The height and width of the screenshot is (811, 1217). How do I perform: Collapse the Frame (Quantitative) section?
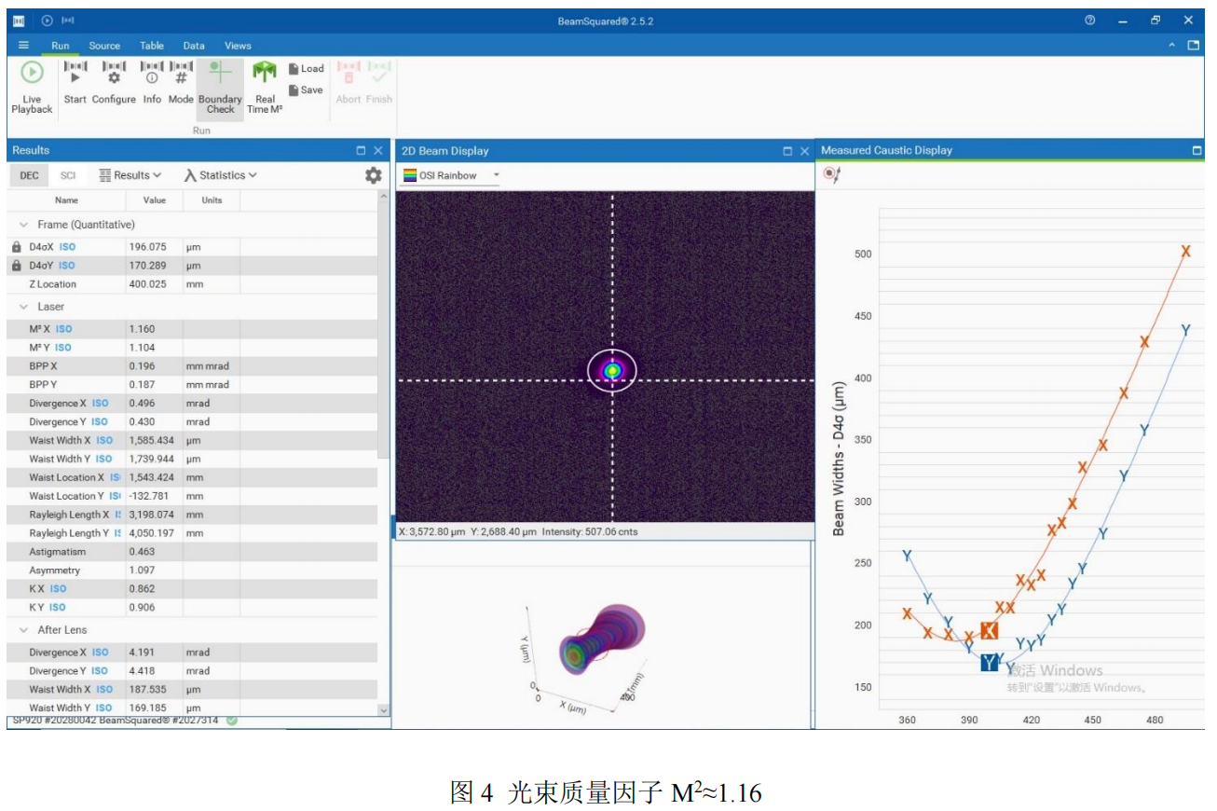(x=23, y=225)
